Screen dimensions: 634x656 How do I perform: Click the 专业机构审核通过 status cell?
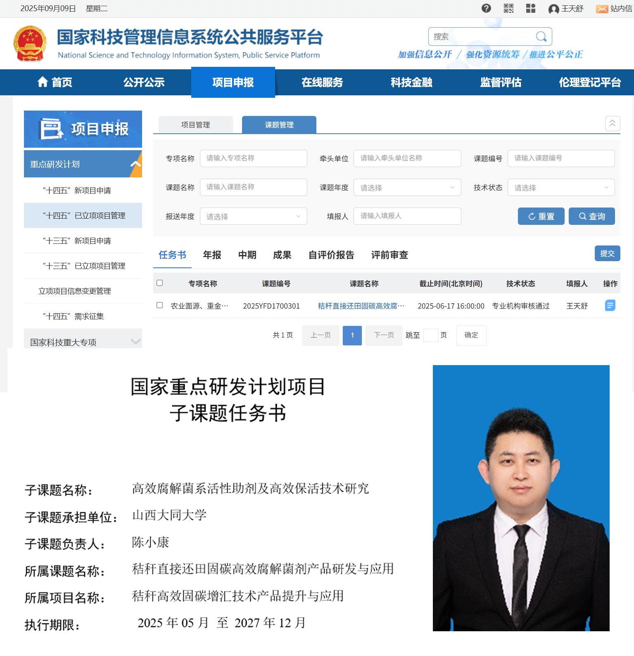pos(521,306)
